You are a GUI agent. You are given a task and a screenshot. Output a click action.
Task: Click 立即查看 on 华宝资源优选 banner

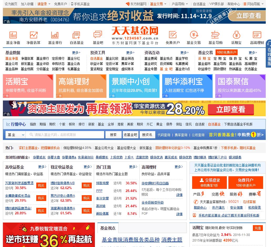(231, 109)
